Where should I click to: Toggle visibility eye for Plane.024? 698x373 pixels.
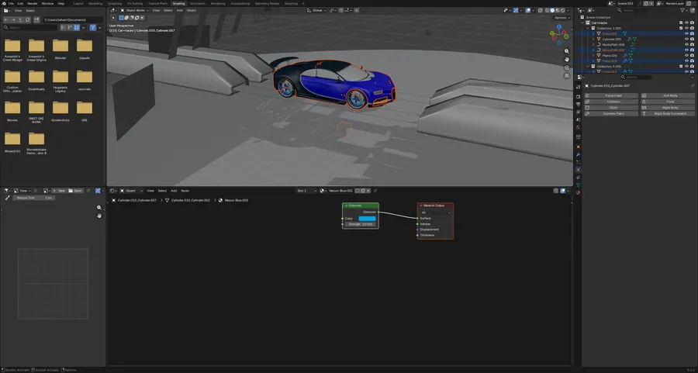click(x=686, y=56)
